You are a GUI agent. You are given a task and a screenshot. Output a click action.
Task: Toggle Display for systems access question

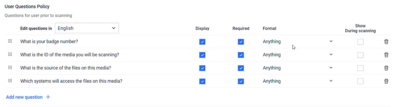pyautogui.click(x=202, y=81)
